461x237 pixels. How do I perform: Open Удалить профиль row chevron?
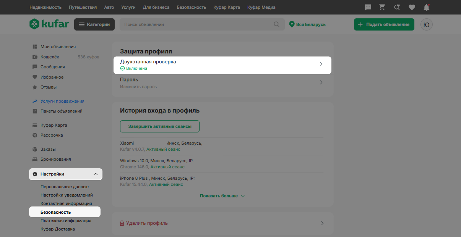coord(322,223)
